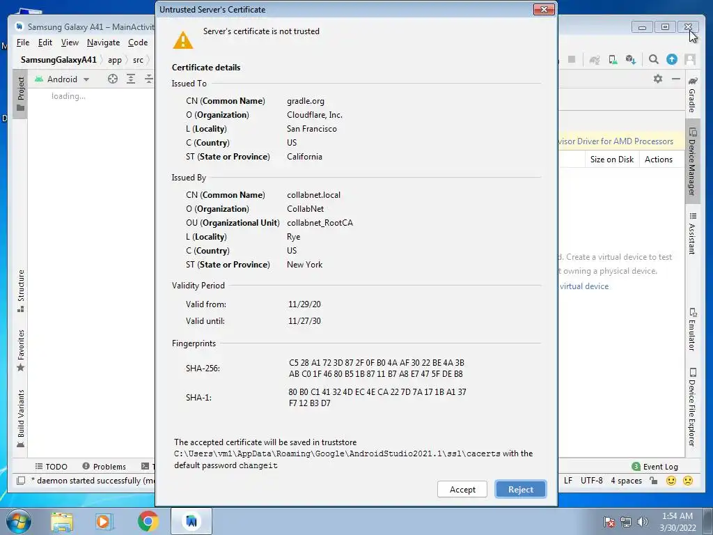Screen dimensions: 713x535
Task: Click the disabled Stop square icon
Action: pos(572,60)
